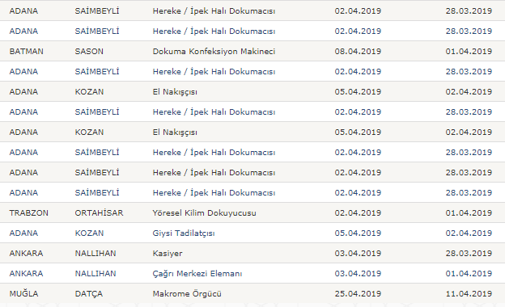
Task: Click NALLIHAN in the Kasiyer row
Action: tap(95, 254)
